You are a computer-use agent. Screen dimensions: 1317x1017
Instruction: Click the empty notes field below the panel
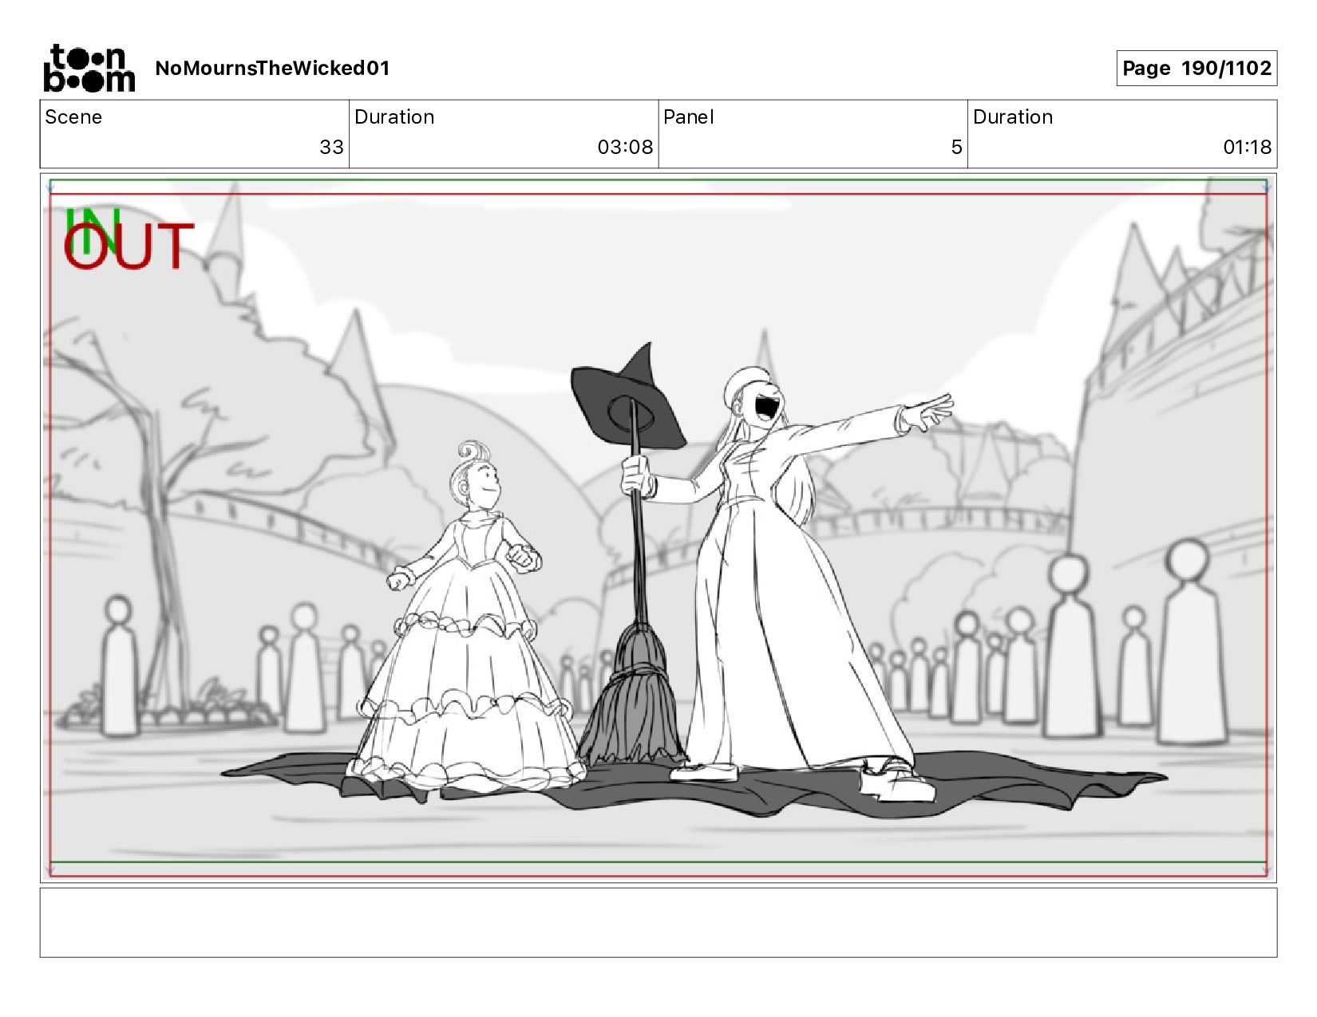click(x=658, y=922)
